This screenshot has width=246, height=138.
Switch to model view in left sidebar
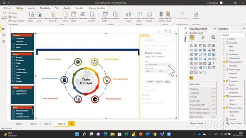click(x=3, y=41)
